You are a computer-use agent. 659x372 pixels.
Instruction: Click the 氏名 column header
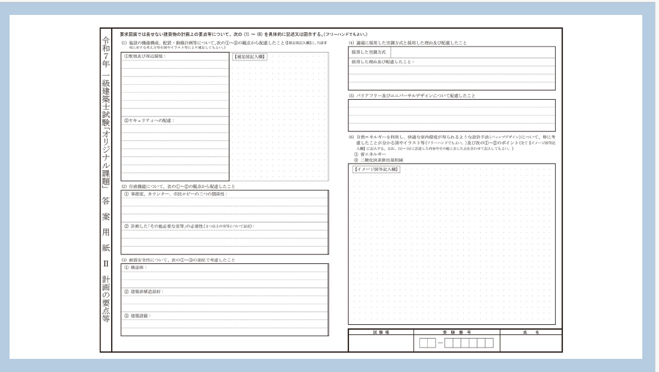pyautogui.click(x=531, y=332)
